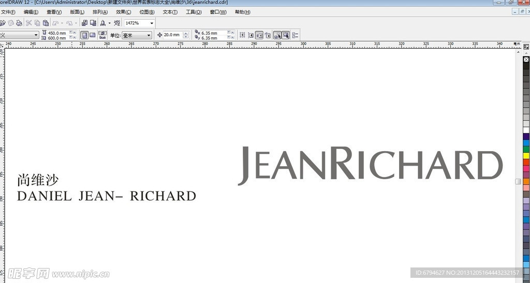Open the paper type dropdown
The image size is (530, 283).
pyautogui.click(x=36, y=35)
